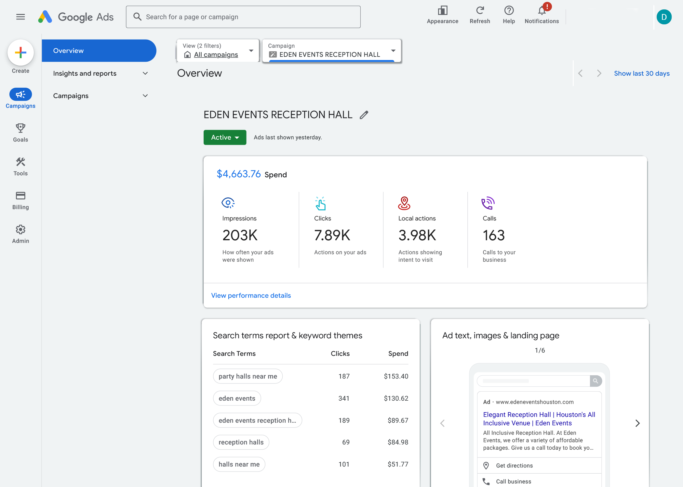Open the Active status dropdown
The image size is (683, 487).
pos(225,137)
